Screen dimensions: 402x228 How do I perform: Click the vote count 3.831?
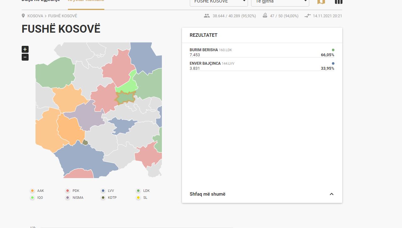(x=195, y=68)
